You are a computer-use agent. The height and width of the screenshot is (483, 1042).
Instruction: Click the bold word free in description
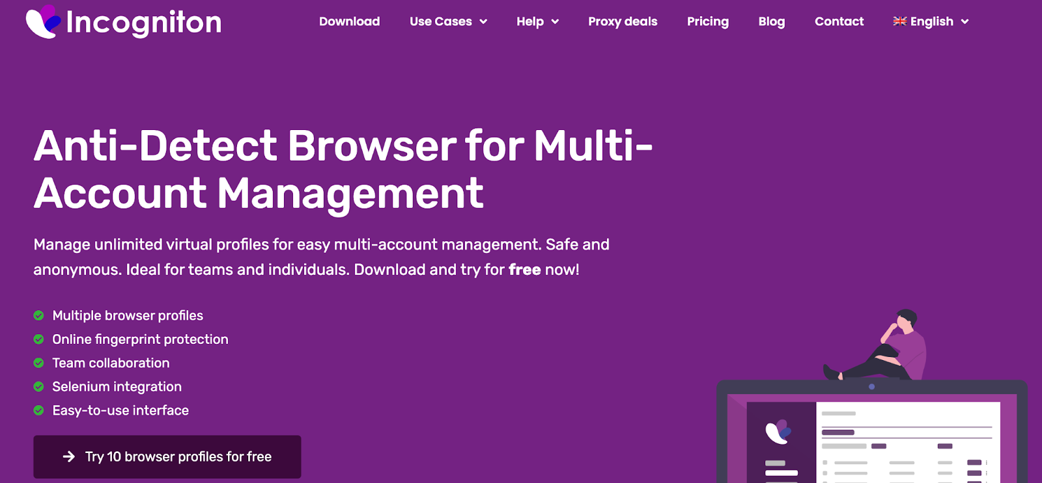[x=525, y=270]
